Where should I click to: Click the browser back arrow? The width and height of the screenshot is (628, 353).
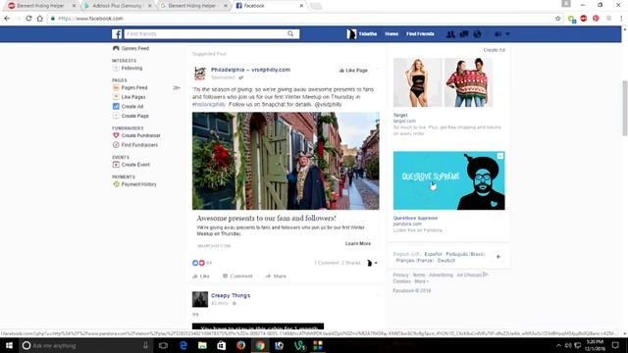[7, 19]
